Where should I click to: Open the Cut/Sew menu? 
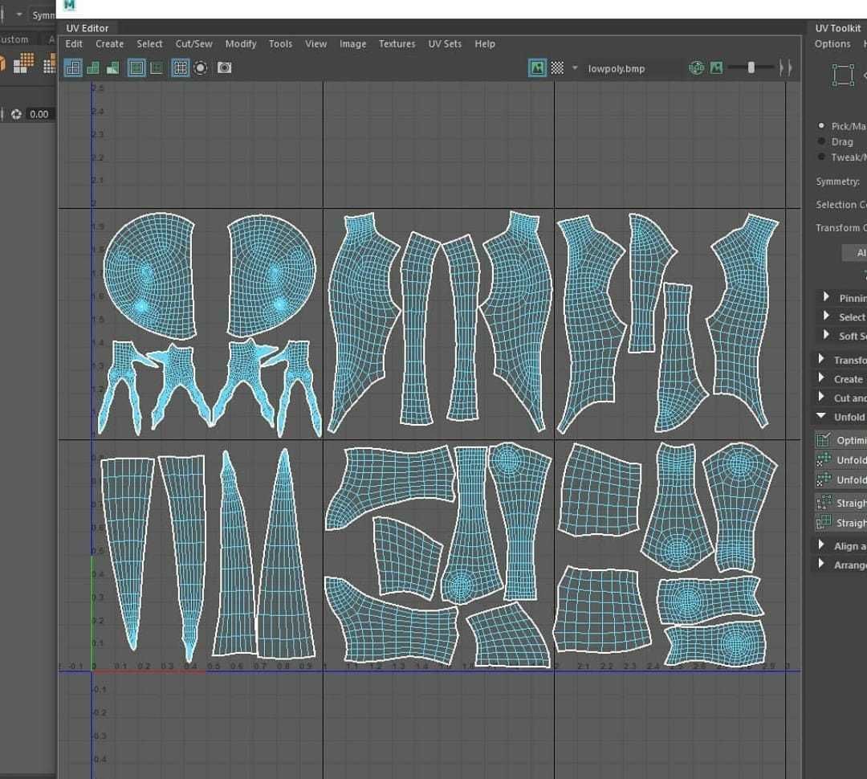point(193,43)
